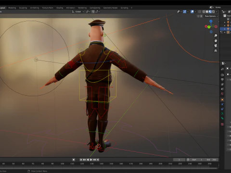
Task: Open the Rendering workspace tab
Action: (82, 8)
